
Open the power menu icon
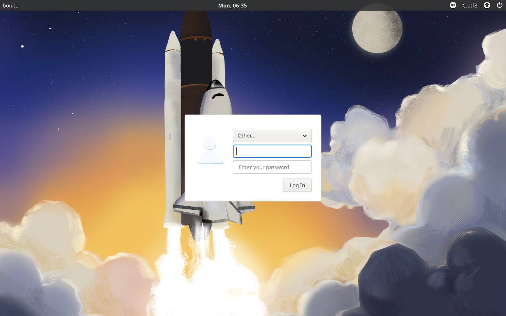point(499,5)
